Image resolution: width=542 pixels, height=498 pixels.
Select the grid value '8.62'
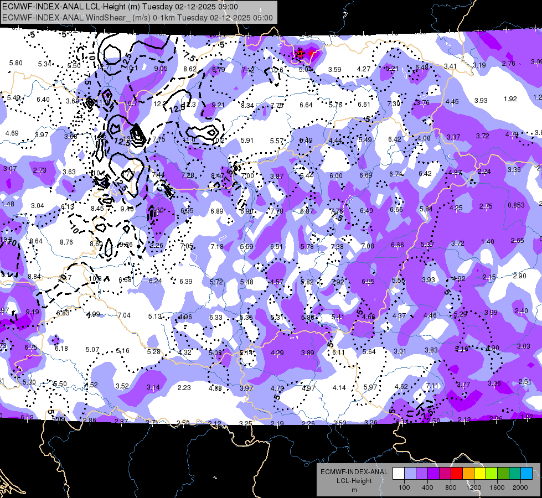coord(190,69)
